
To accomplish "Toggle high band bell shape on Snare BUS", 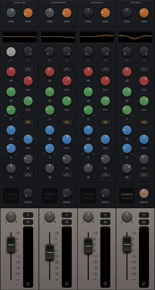I will [x=105, y=69].
